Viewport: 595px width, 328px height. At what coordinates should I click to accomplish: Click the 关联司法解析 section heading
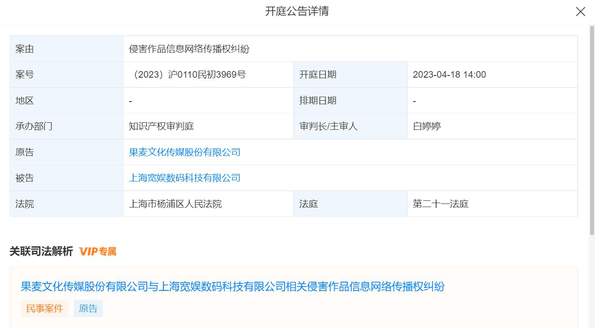(41, 252)
